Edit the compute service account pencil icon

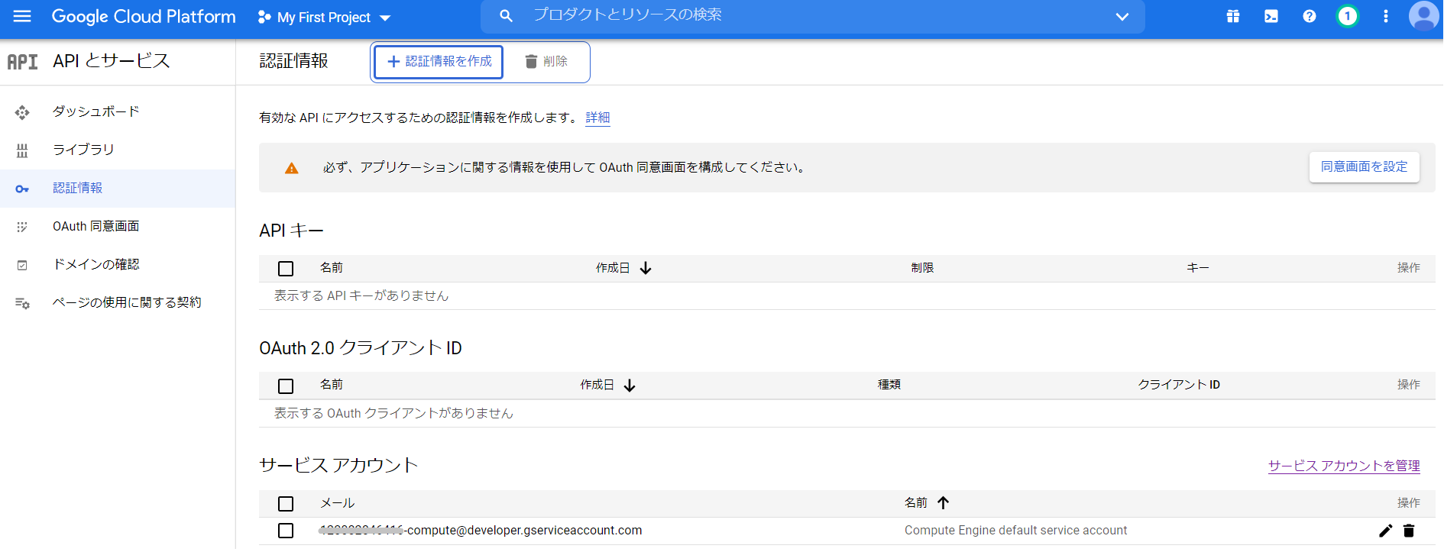pos(1386,531)
